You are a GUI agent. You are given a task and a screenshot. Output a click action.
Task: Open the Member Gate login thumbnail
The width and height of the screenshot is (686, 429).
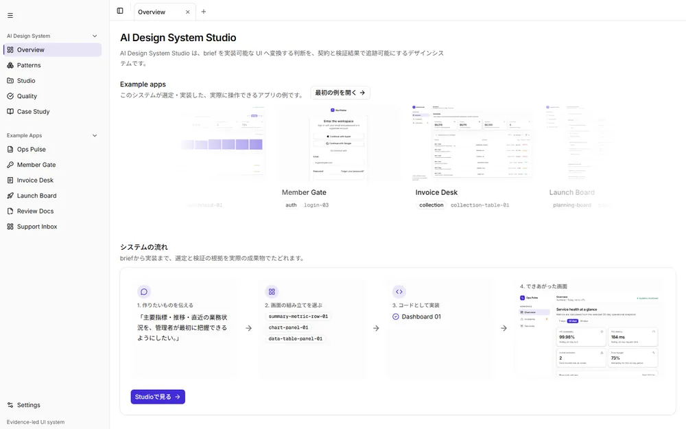coord(339,144)
